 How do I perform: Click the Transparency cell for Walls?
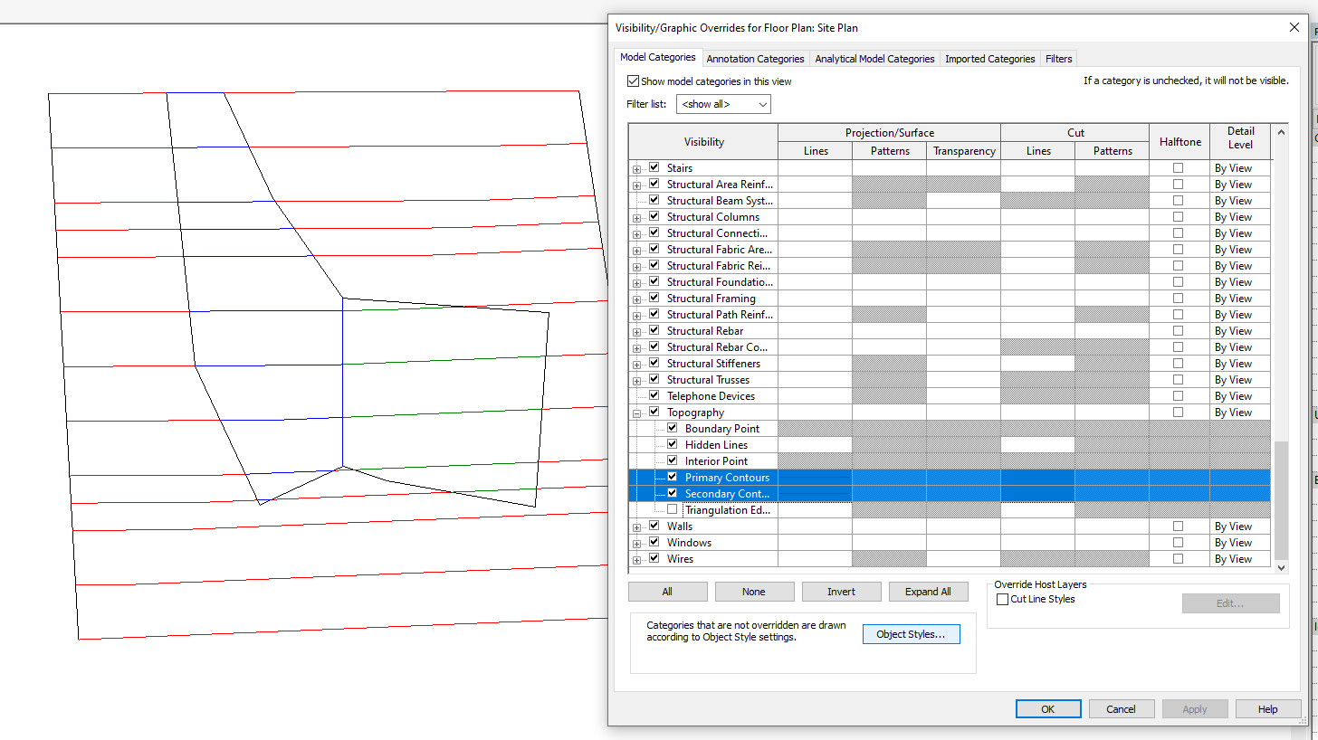point(964,527)
